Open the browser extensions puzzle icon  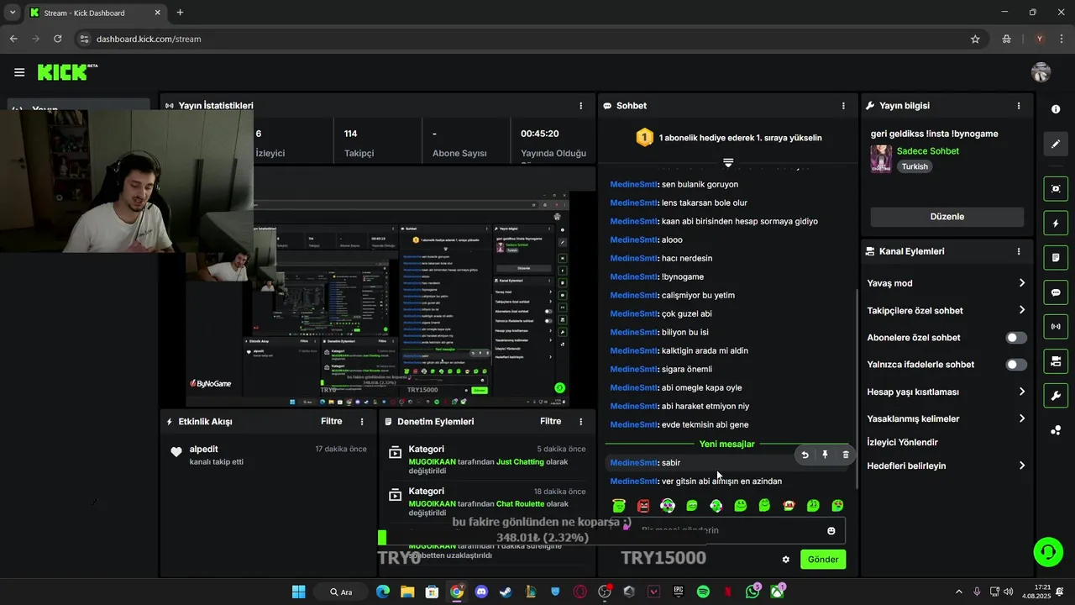[x=1006, y=39]
